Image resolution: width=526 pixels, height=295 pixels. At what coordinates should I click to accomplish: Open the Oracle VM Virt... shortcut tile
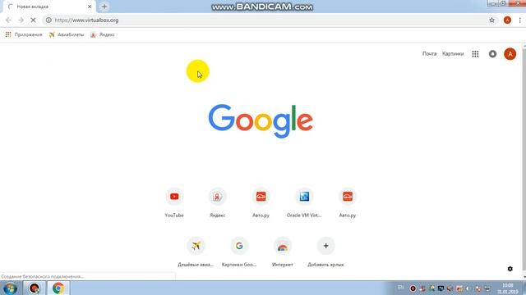tap(304, 203)
